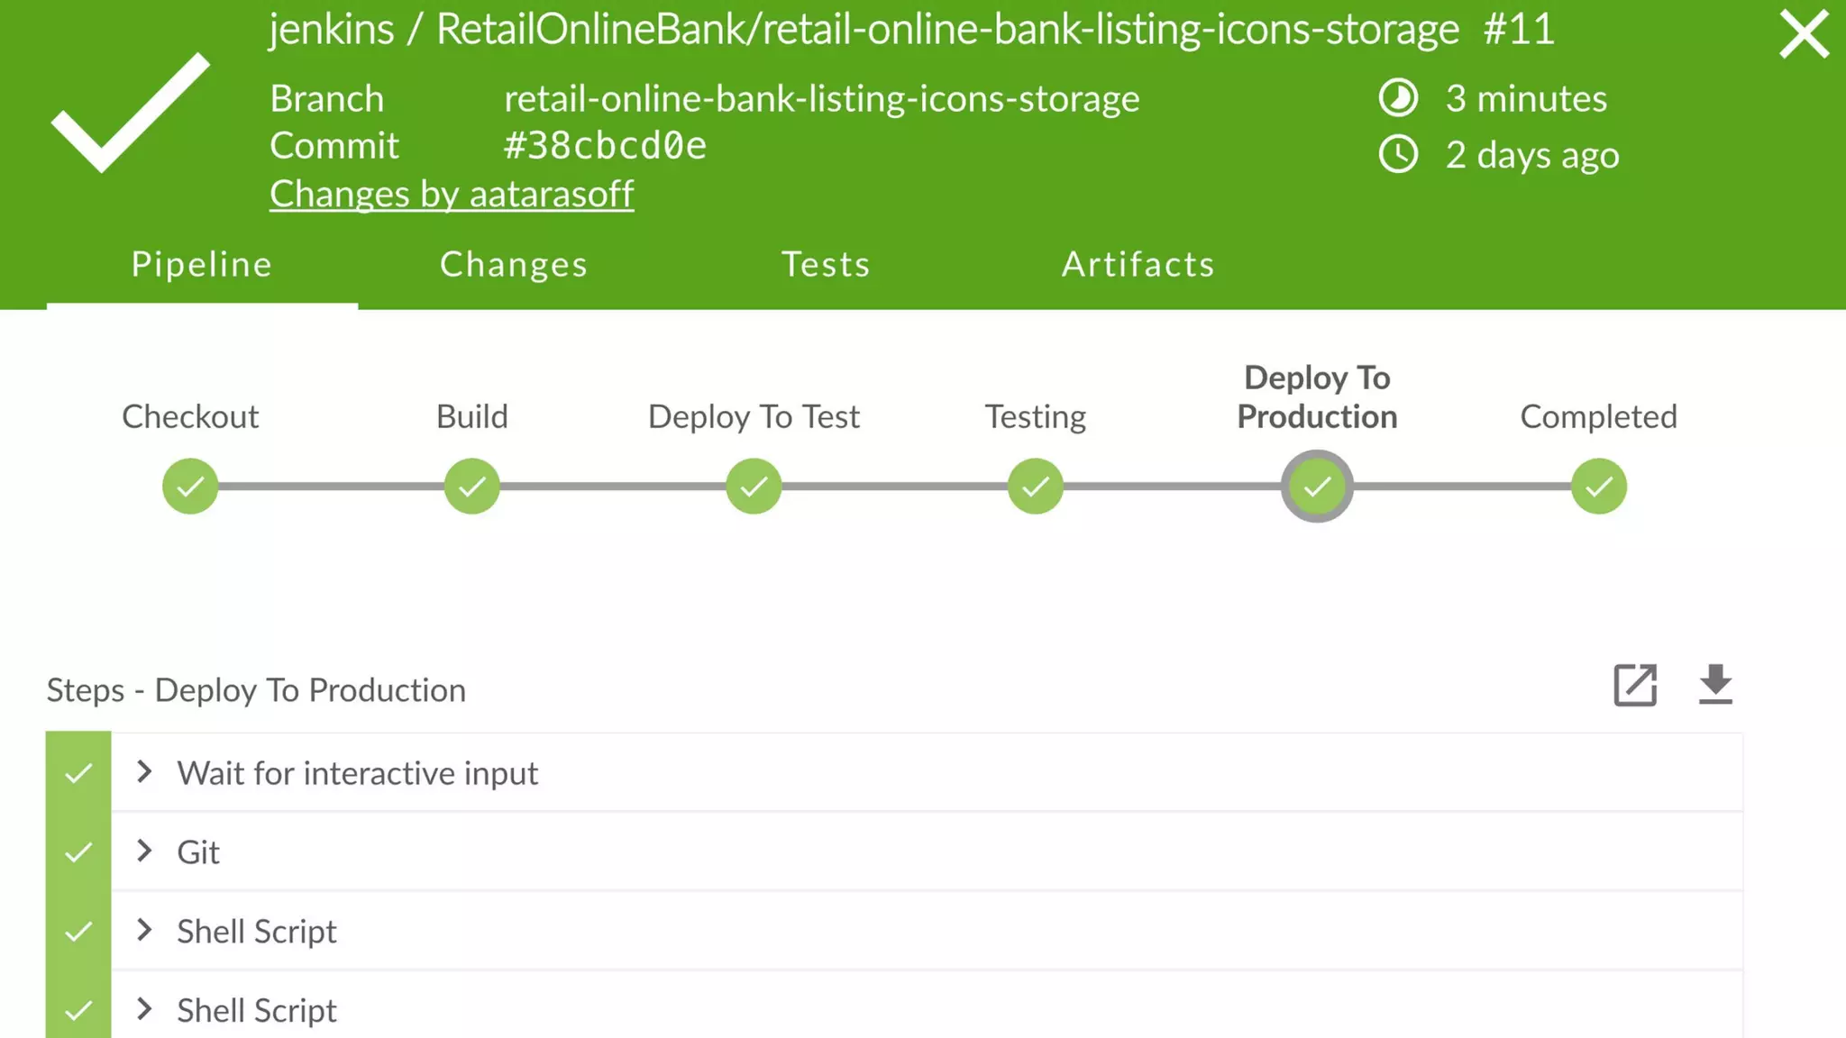Expand the last Shell Script step
Viewport: 1846px width, 1038px height.
144,1009
